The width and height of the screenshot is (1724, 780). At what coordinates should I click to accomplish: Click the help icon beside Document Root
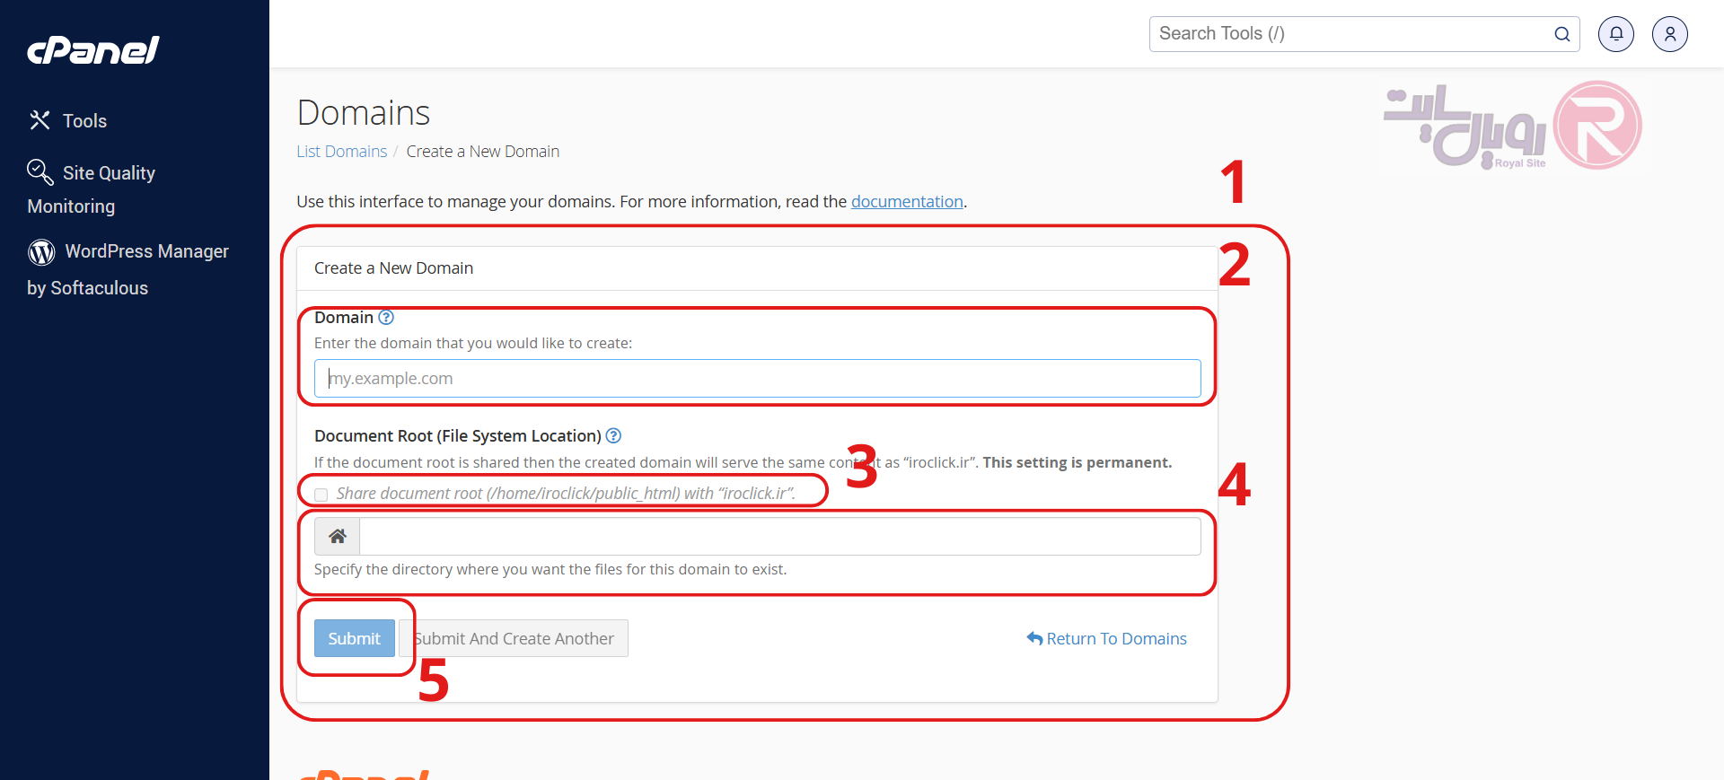(613, 436)
